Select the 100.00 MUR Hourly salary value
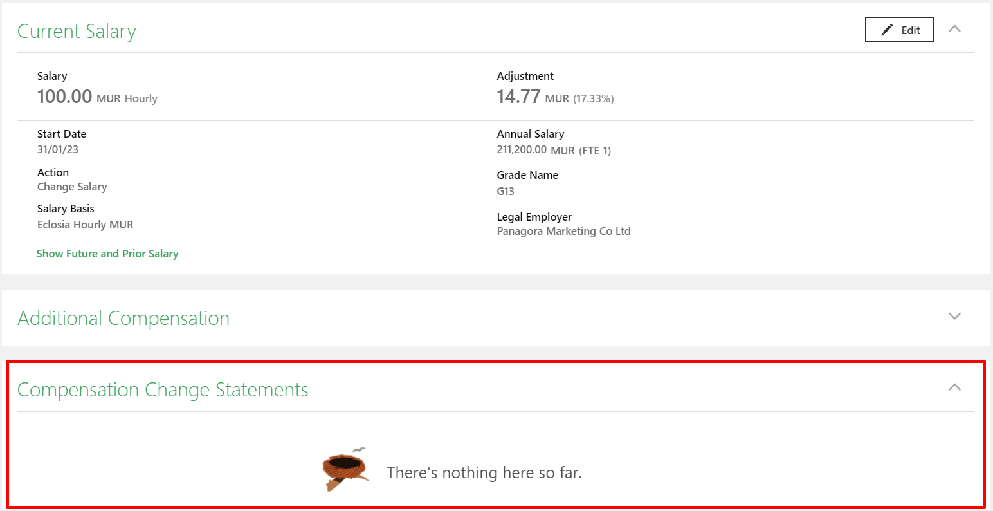The width and height of the screenshot is (993, 511). click(x=97, y=97)
